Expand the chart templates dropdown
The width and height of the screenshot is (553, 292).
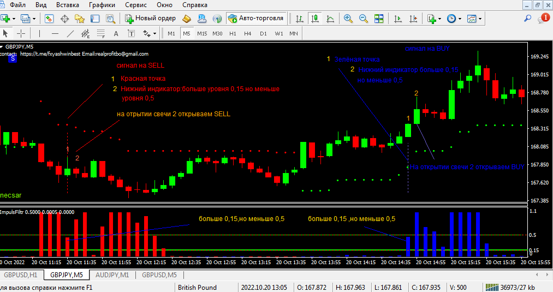tap(480, 19)
